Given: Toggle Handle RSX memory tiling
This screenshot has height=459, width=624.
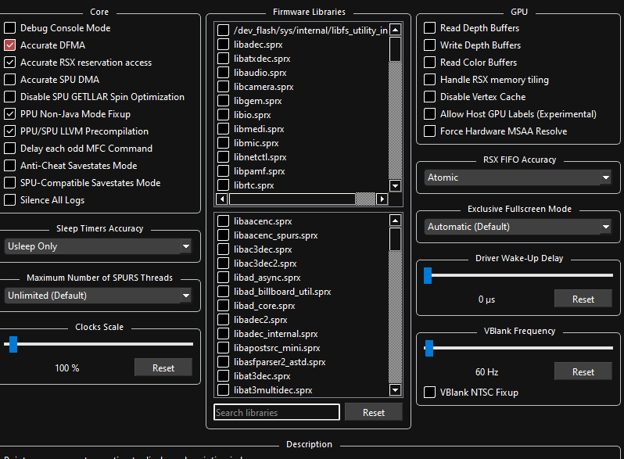Looking at the screenshot, I should coord(429,79).
